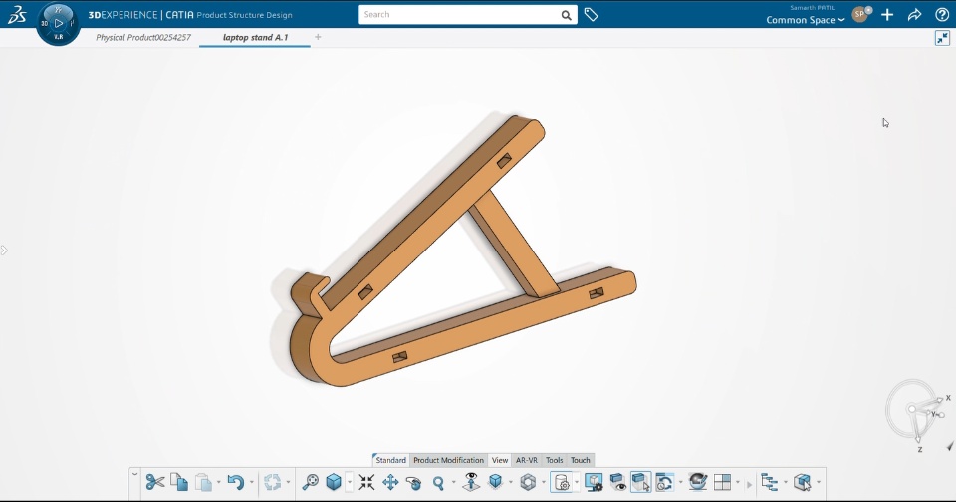Toggle the ambience sphere pencil icon
956x502 pixels.
(x=697, y=482)
